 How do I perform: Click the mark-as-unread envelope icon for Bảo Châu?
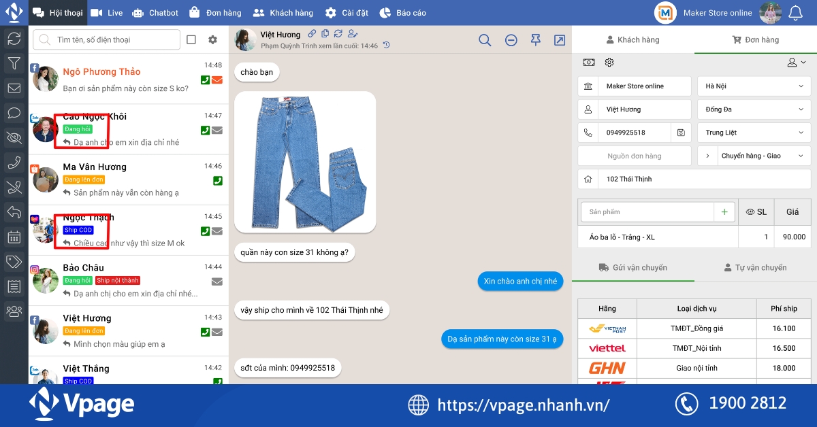[217, 282]
